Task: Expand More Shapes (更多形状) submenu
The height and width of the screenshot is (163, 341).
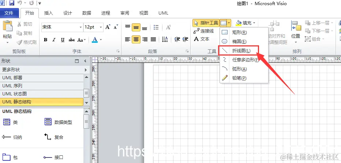Action: pyautogui.click(x=45, y=70)
